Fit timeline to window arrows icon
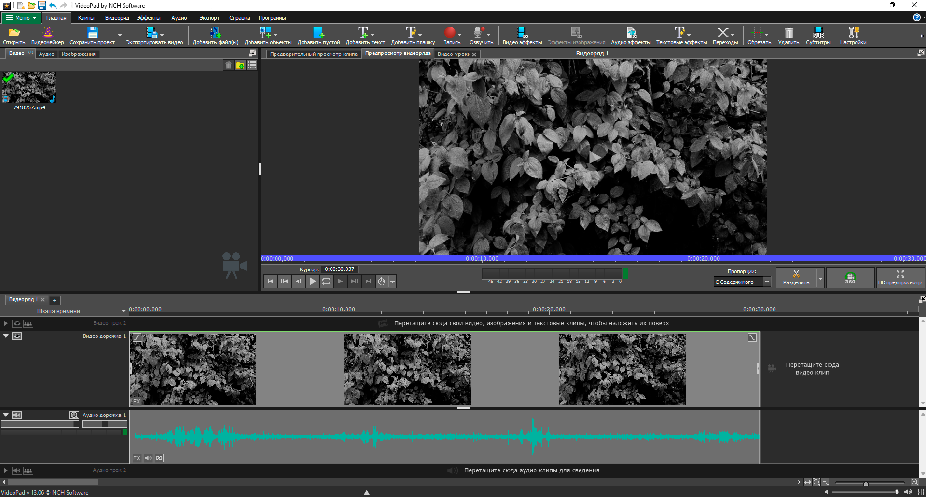This screenshot has width=926, height=497. [x=808, y=482]
